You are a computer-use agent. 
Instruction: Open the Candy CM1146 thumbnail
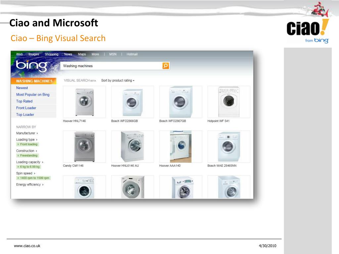pyautogui.click(x=84, y=147)
